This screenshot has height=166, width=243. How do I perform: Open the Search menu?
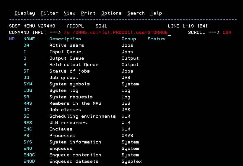tap(136, 13)
